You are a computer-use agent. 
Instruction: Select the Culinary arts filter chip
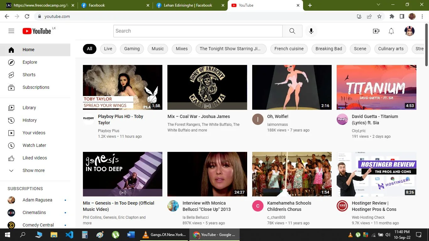pyautogui.click(x=391, y=49)
